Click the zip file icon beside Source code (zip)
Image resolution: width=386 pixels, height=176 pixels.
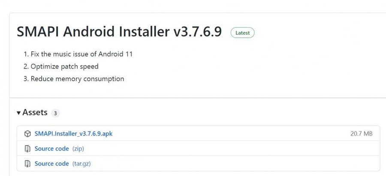pyautogui.click(x=27, y=149)
